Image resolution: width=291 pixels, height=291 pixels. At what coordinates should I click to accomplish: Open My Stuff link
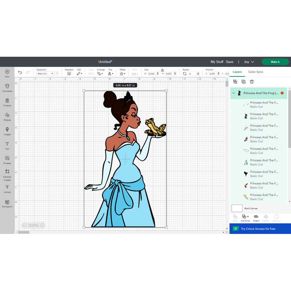pyautogui.click(x=217, y=62)
